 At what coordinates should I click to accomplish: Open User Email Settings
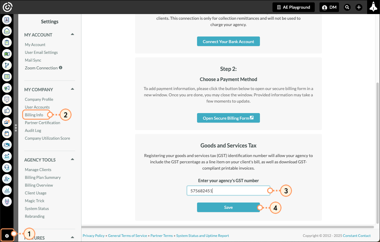pyautogui.click(x=41, y=52)
